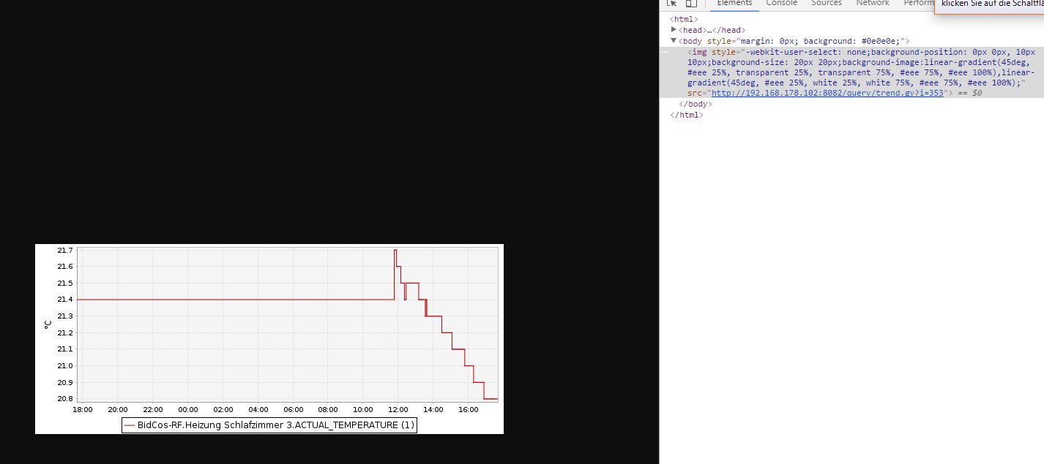Collapse the body element node
The width and height of the screenshot is (1044, 464).
tap(674, 41)
